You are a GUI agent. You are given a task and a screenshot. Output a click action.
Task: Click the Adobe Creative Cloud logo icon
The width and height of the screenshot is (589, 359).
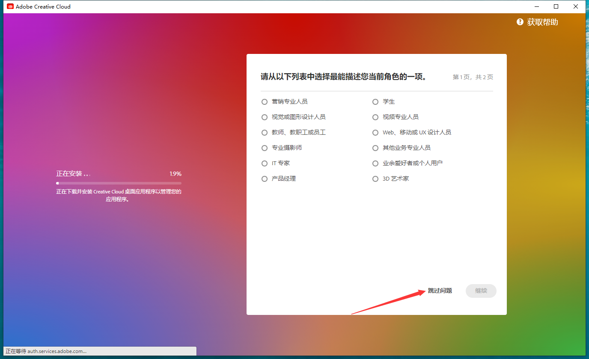pos(10,6)
